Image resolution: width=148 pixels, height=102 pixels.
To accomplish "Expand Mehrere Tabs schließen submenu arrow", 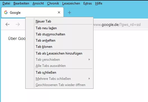I will click(89, 78).
